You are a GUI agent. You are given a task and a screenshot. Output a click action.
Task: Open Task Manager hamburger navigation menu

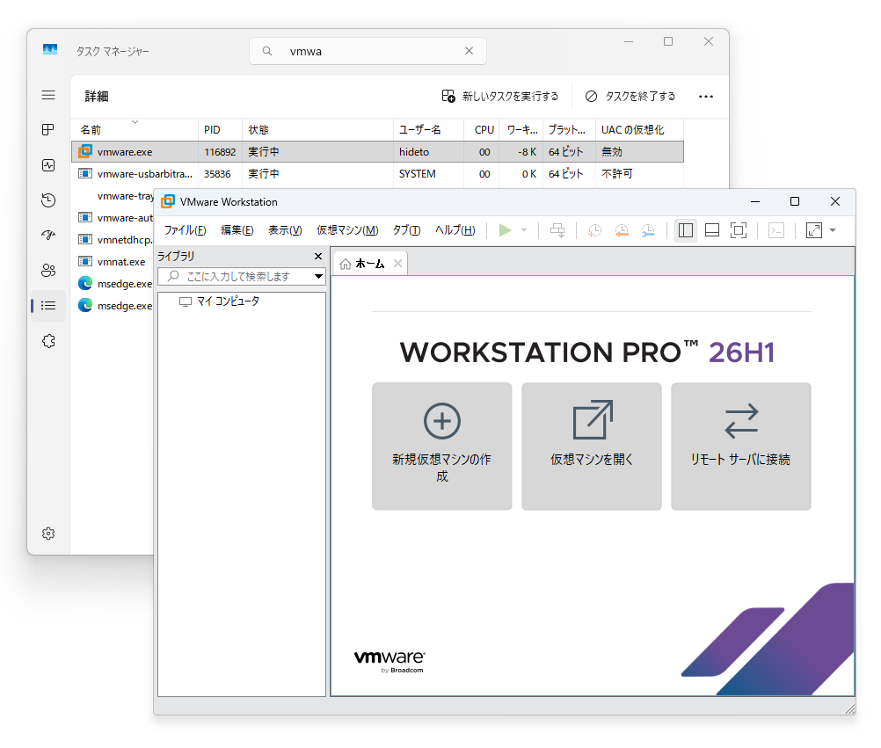pyautogui.click(x=48, y=95)
